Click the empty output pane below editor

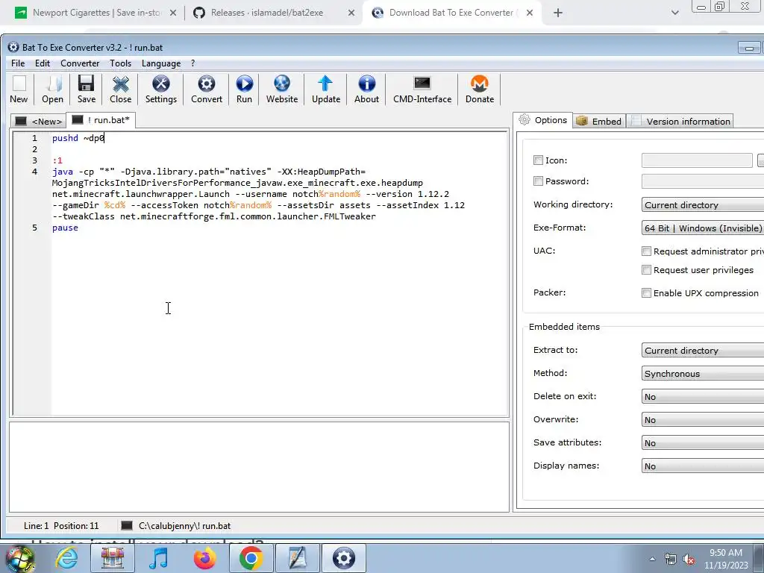tap(259, 467)
